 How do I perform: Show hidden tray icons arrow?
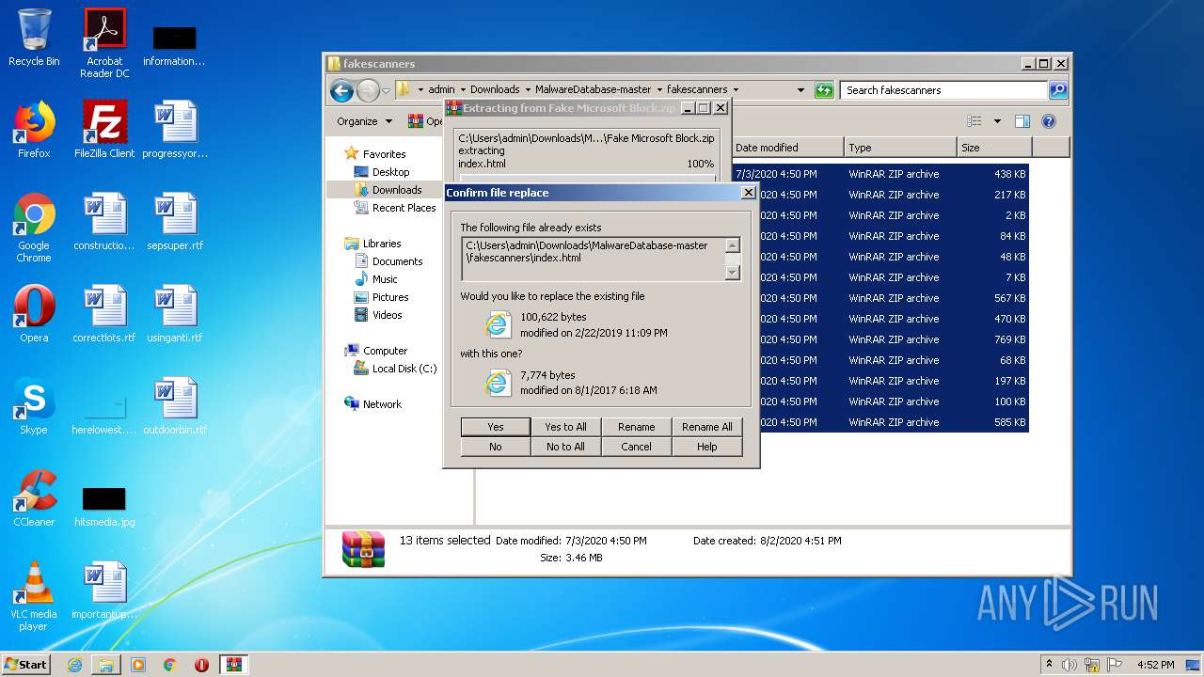[x=1050, y=665]
